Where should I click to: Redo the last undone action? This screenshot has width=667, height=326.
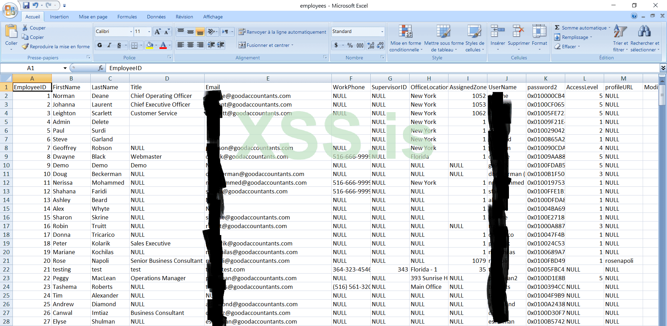coord(48,5)
